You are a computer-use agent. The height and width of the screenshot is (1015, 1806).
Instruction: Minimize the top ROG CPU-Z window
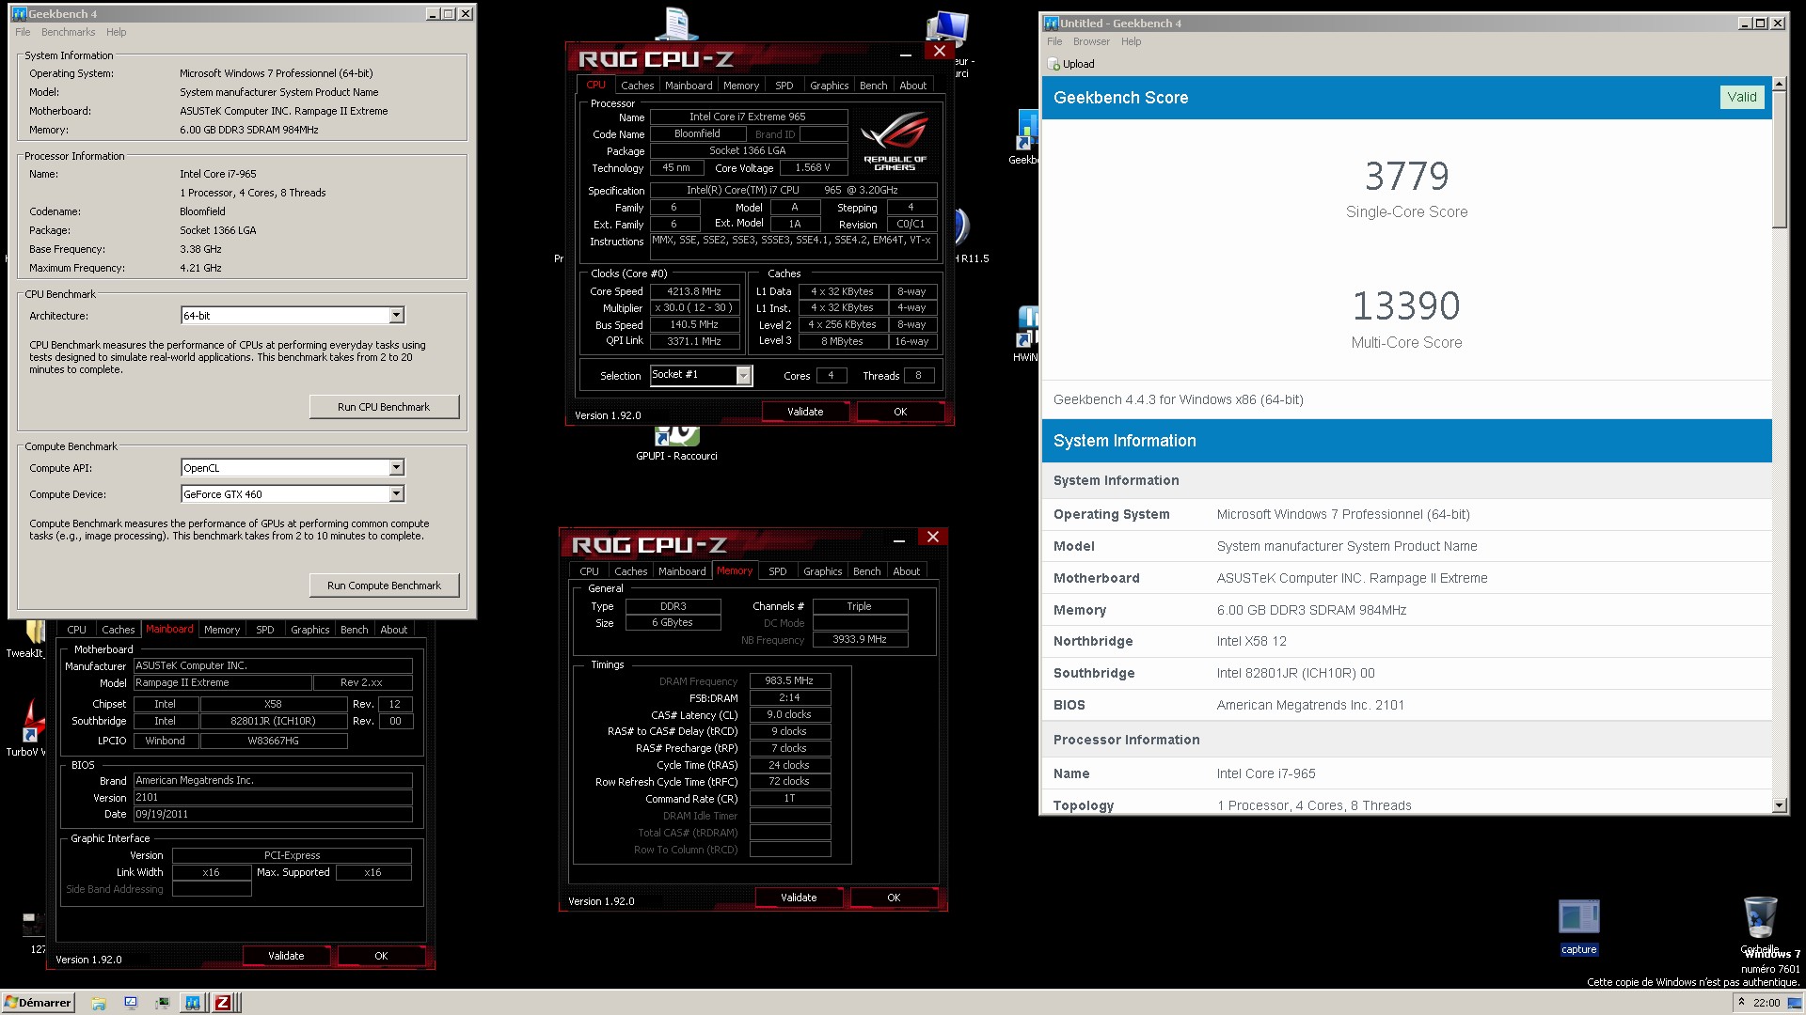905,55
